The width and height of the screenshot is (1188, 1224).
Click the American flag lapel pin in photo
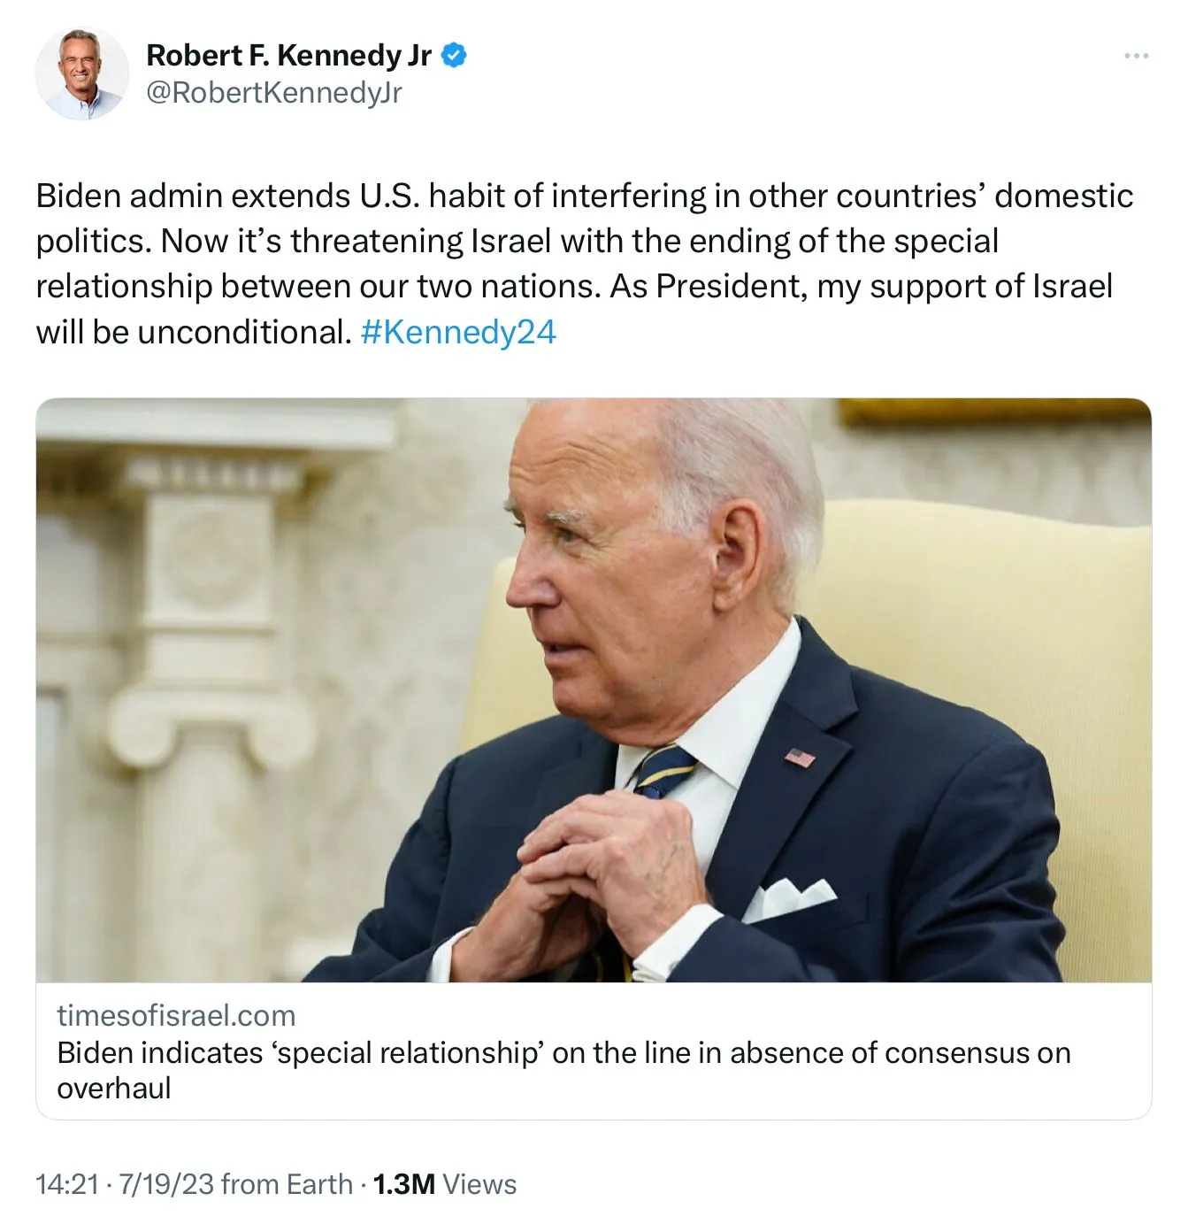[x=800, y=758]
